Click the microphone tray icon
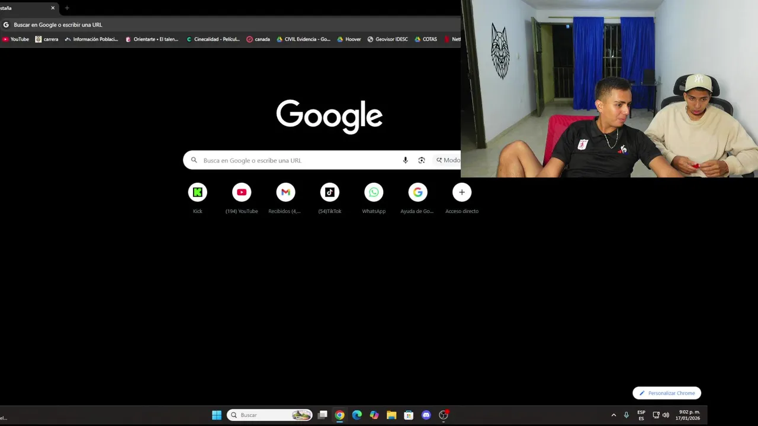 (627, 415)
